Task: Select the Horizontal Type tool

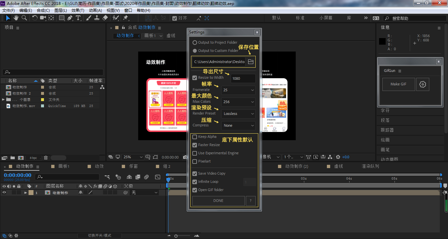Action: (x=78, y=18)
